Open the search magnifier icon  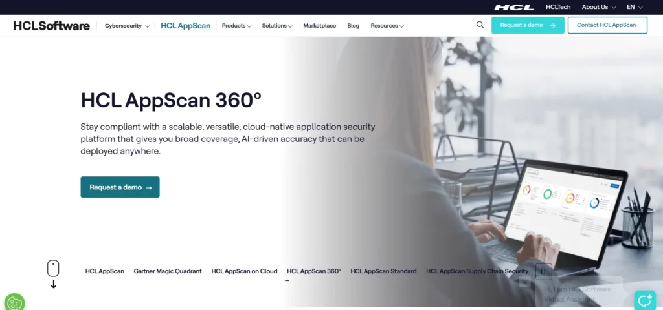[480, 25]
